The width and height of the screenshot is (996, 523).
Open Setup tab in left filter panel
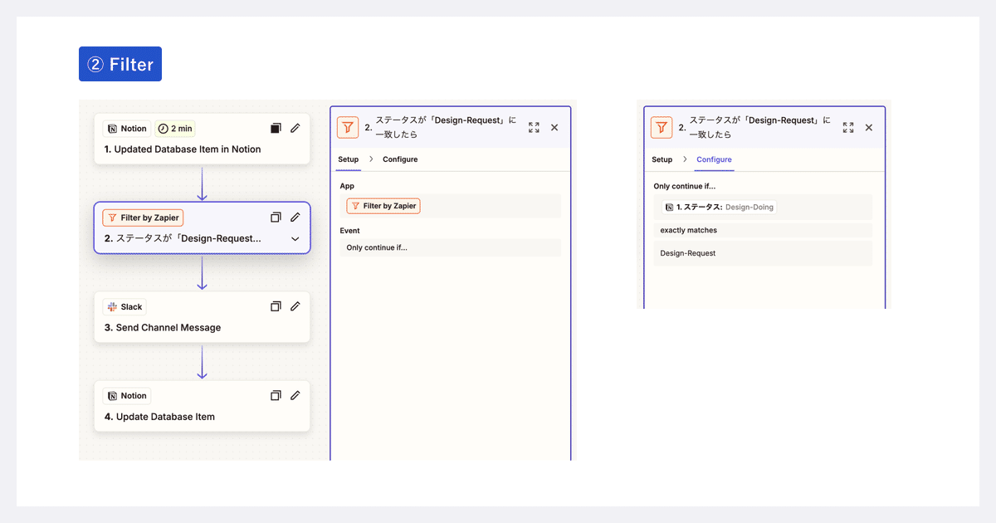(349, 159)
